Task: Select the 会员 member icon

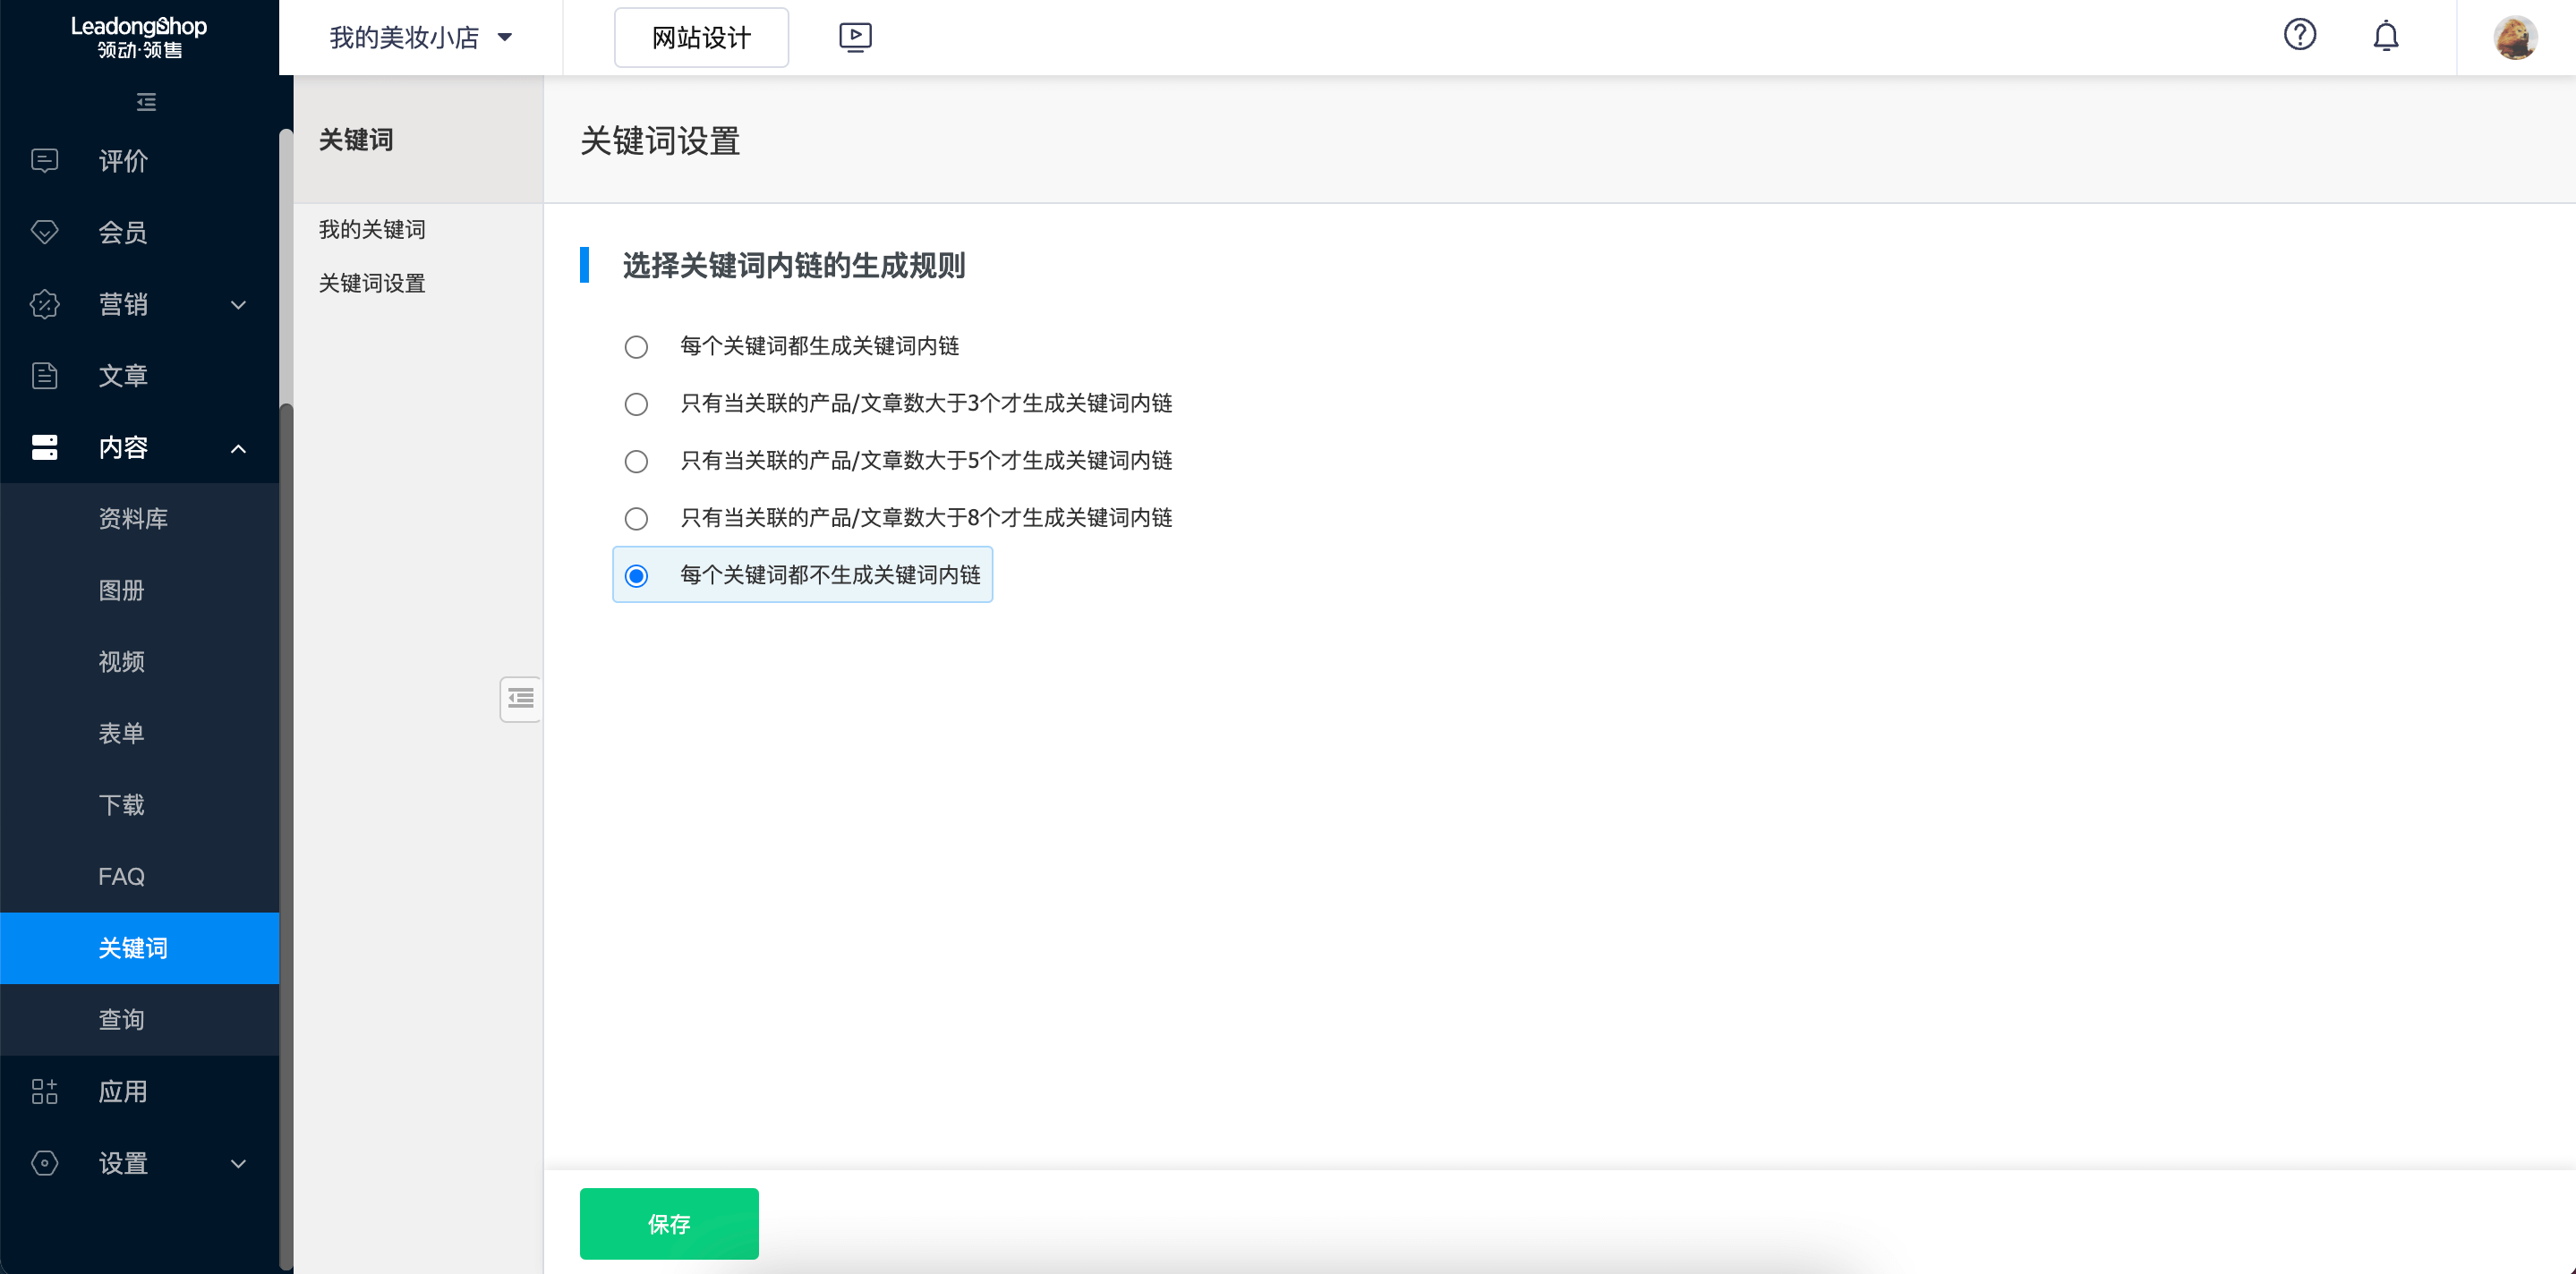Action: point(44,232)
